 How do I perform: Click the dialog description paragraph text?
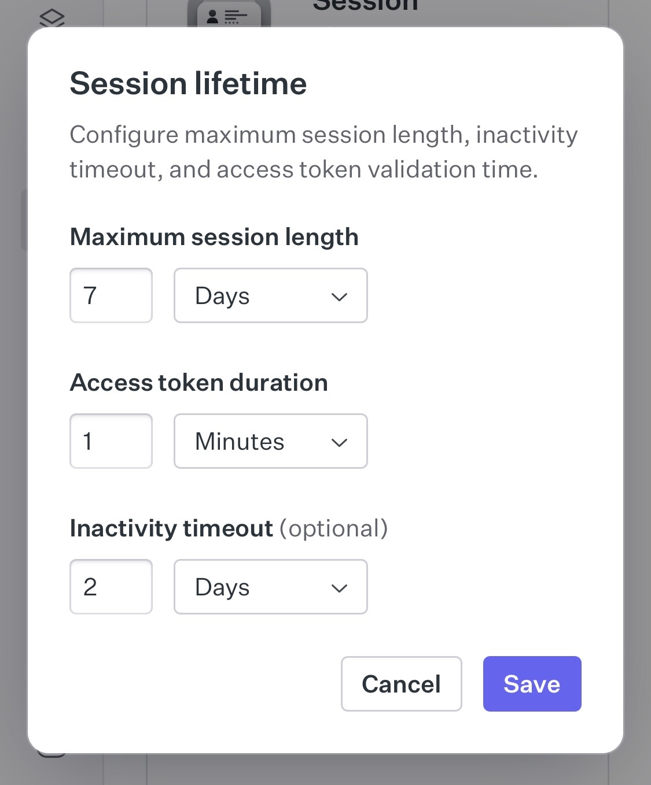[323, 151]
